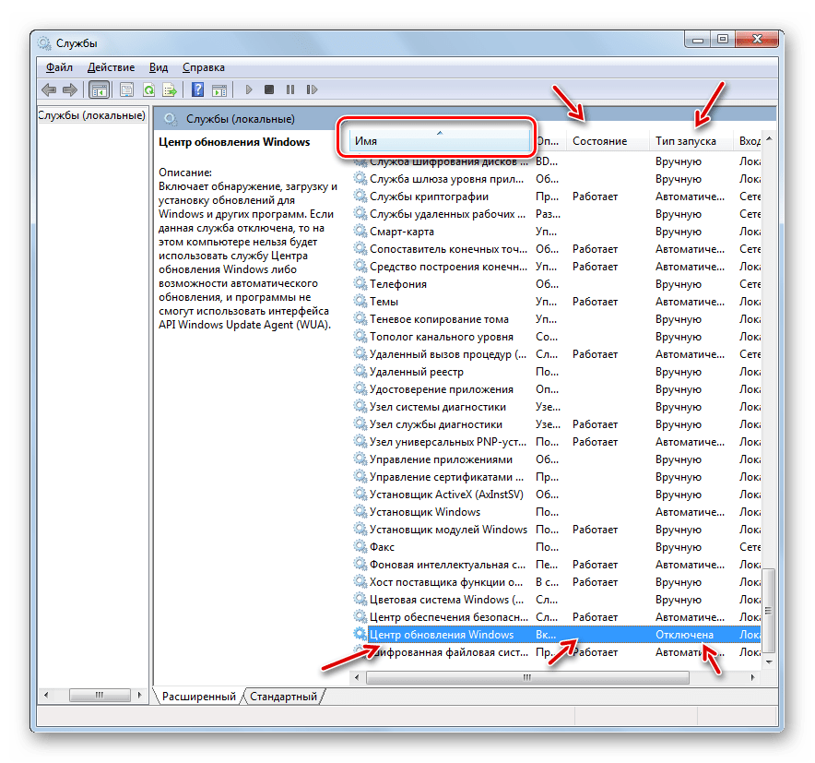Image resolution: width=815 pixels, height=763 pixels.
Task: Select the Служба шлюза уровня приложения row
Action: tap(557, 179)
